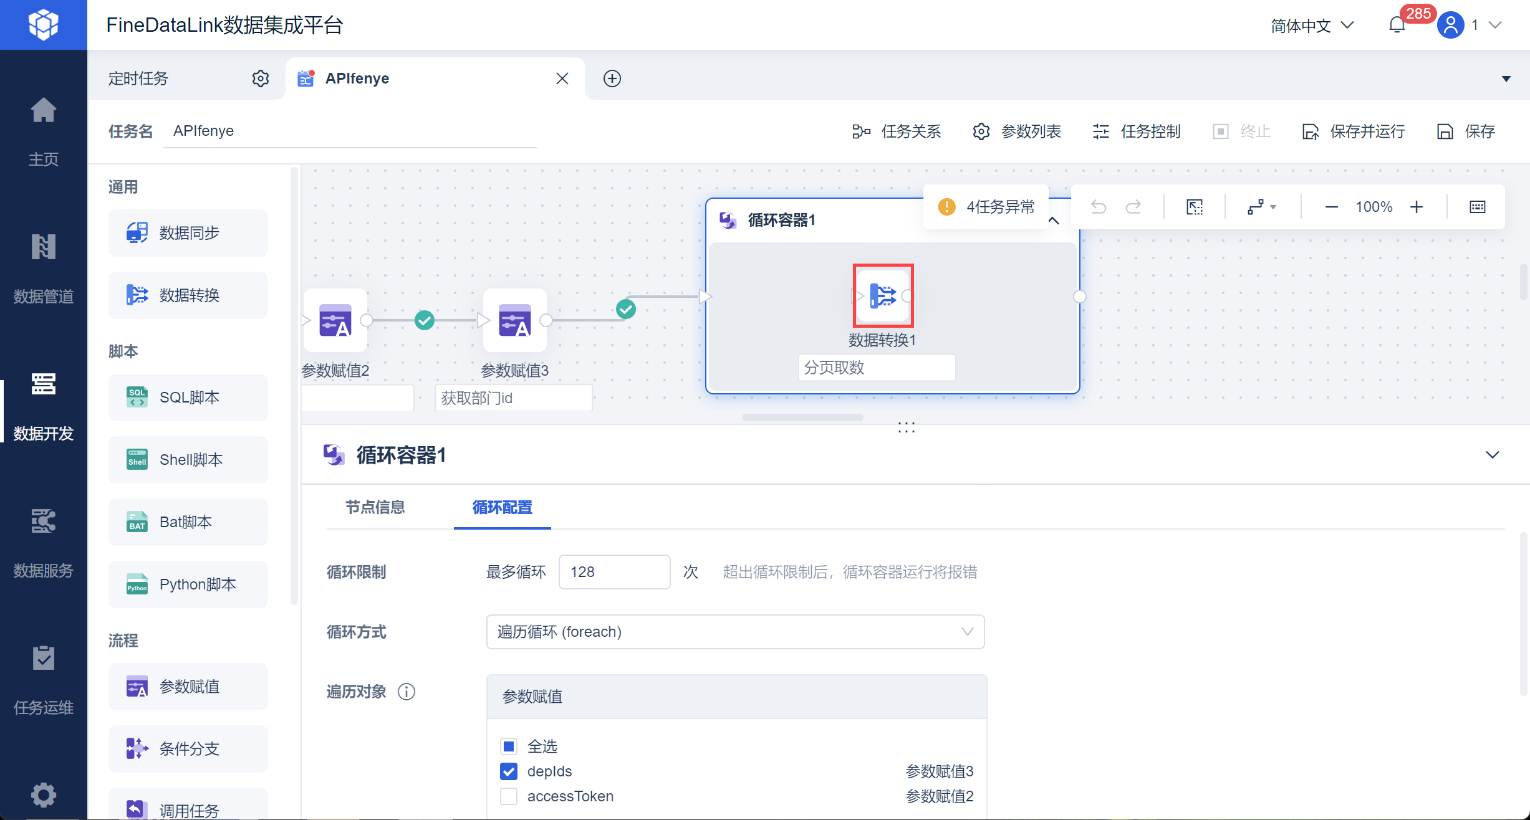Click the 最多循环 count input field
The height and width of the screenshot is (820, 1530).
[614, 572]
